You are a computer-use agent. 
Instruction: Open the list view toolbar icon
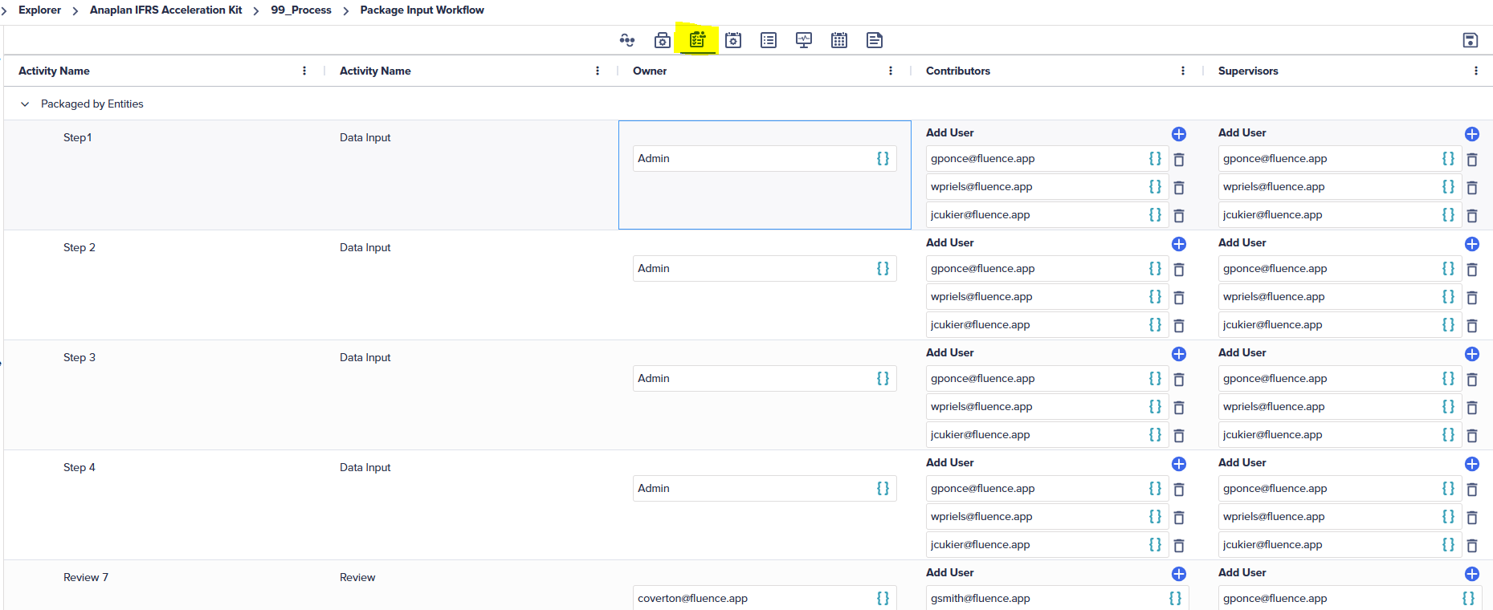tap(769, 40)
